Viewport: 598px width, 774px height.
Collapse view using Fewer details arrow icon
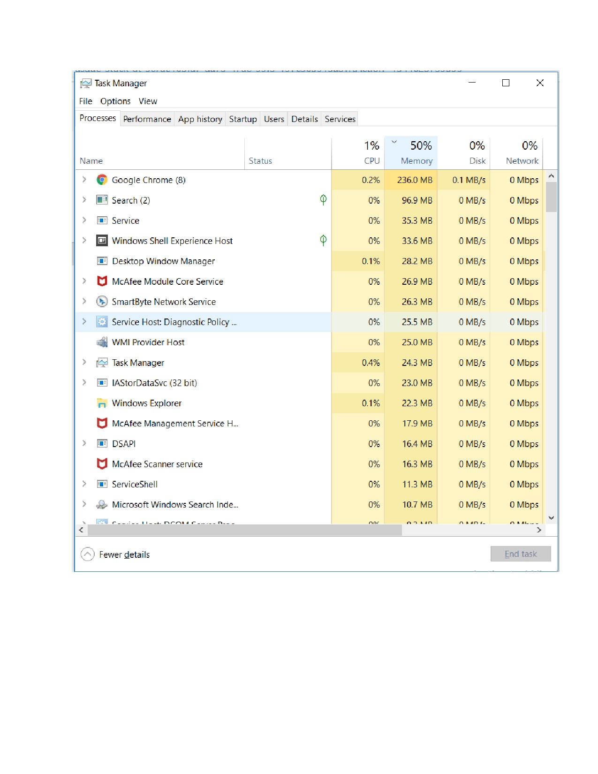(x=88, y=554)
